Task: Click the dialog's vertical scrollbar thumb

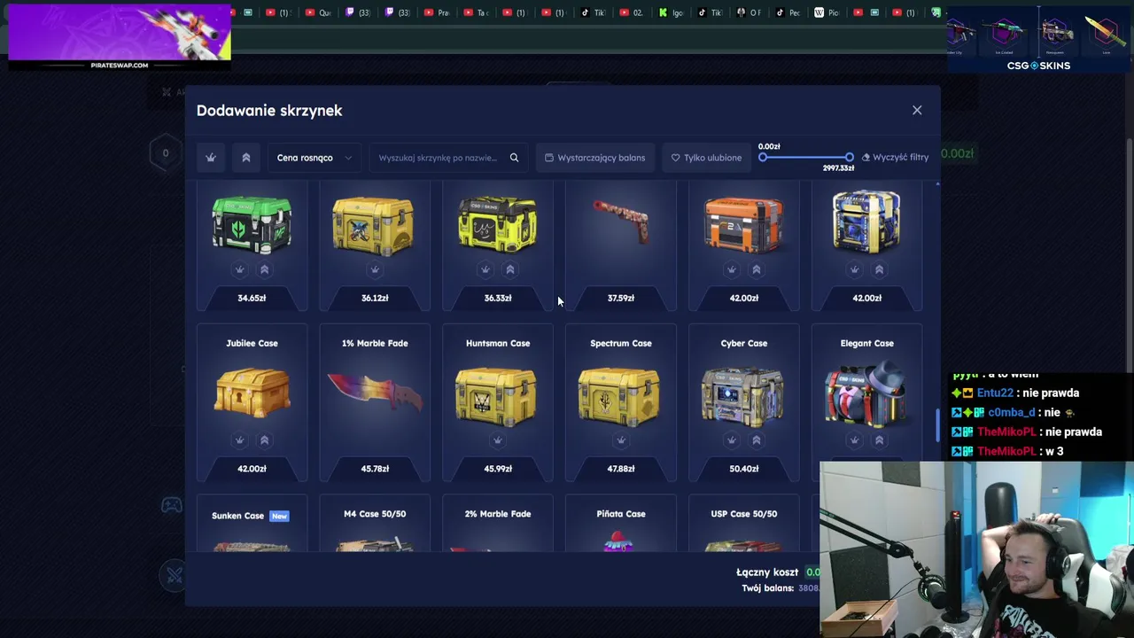Action: tap(937, 425)
